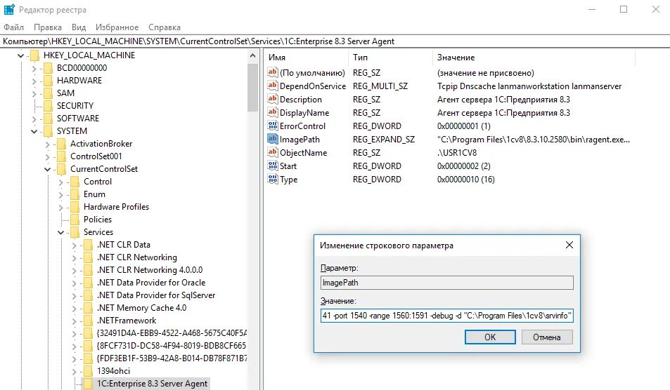Open the Справка menu

coord(165,27)
